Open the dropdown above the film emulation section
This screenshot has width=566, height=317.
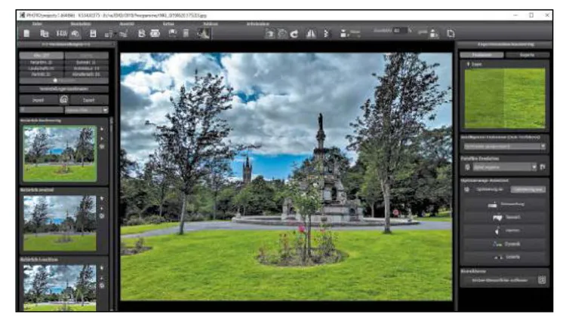[504, 146]
